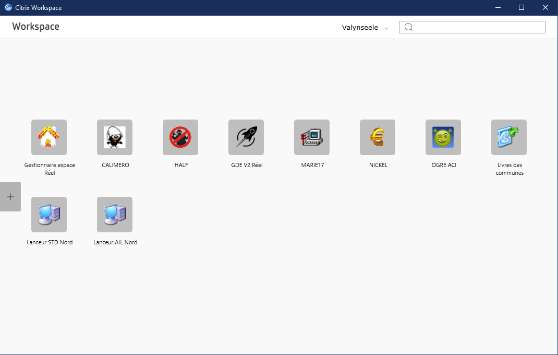Viewport: 558px width, 355px height.
Task: Click the magnifying glass search icon
Action: [409, 27]
